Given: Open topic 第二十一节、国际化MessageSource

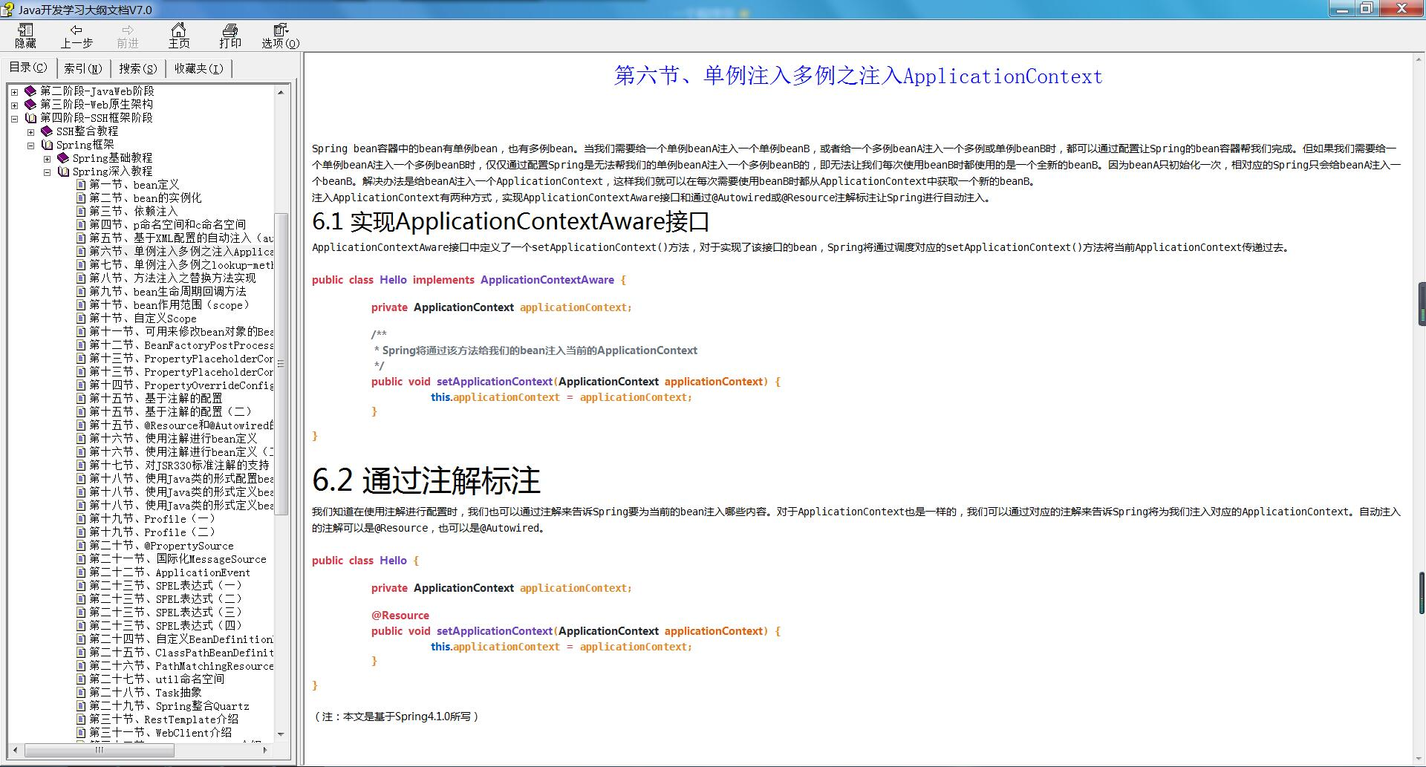Looking at the screenshot, I should pos(178,559).
